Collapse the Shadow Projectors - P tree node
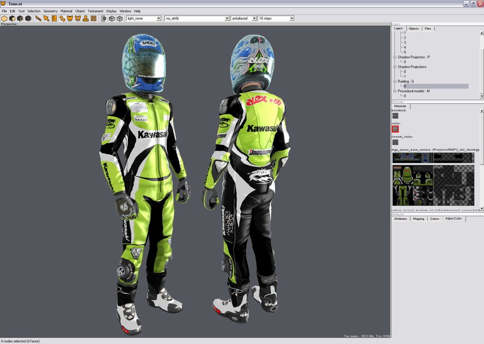 click(x=395, y=57)
